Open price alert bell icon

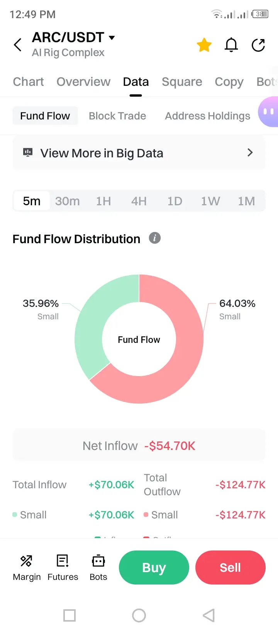point(231,45)
